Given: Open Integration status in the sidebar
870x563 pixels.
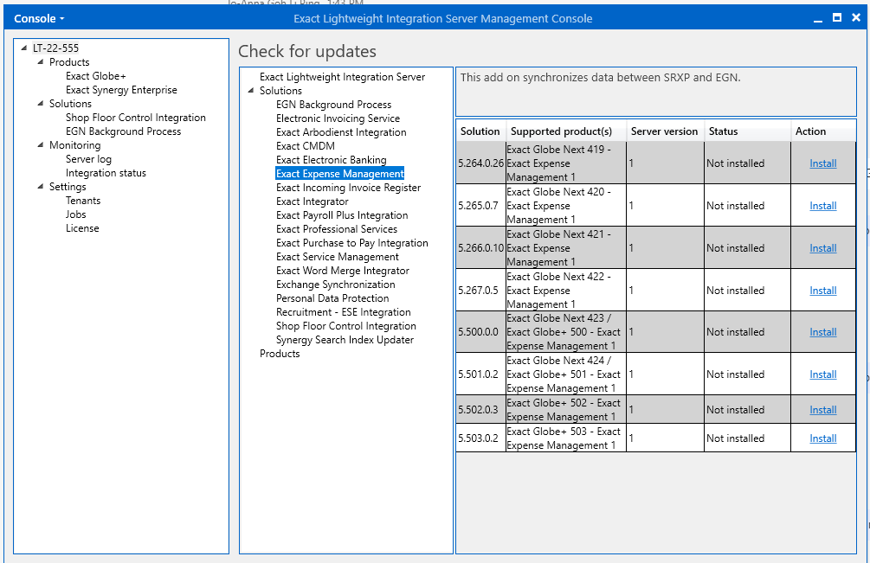Looking at the screenshot, I should [x=106, y=173].
